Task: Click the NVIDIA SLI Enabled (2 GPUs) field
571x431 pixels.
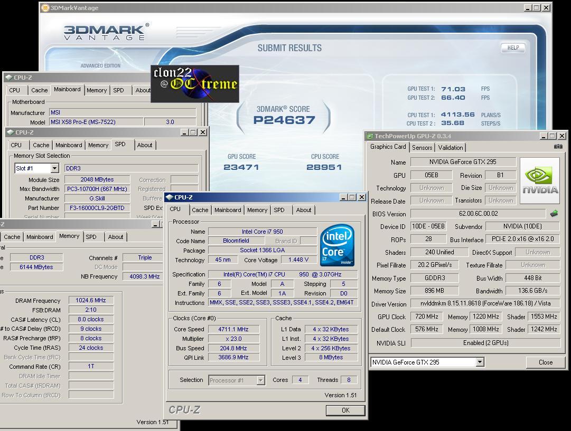Action: (x=485, y=342)
